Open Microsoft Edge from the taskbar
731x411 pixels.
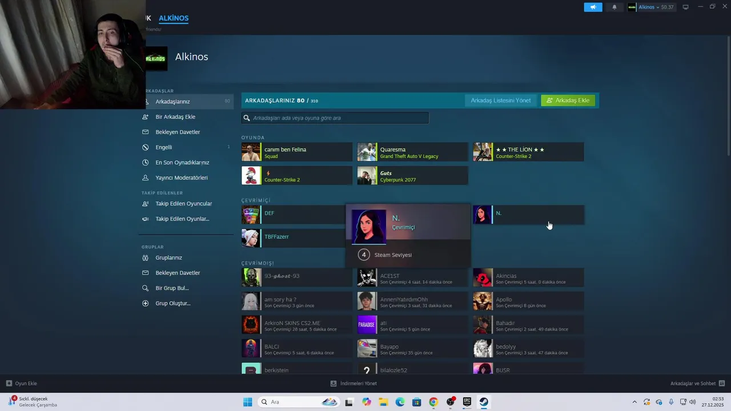click(x=400, y=402)
